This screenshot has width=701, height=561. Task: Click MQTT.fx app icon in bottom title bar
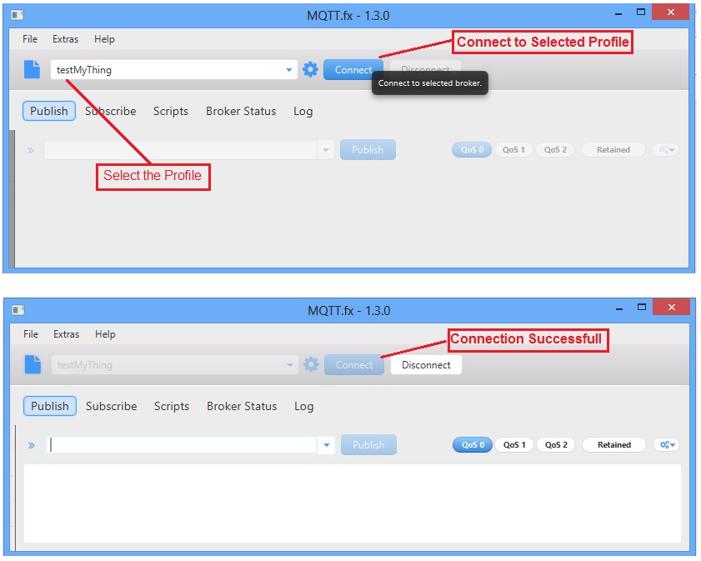pyautogui.click(x=18, y=310)
